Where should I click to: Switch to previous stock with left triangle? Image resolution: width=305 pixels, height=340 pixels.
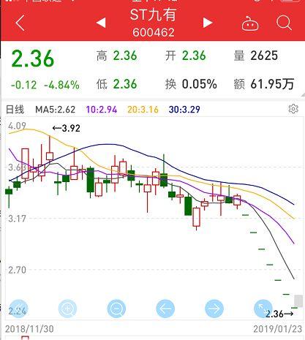click(101, 23)
